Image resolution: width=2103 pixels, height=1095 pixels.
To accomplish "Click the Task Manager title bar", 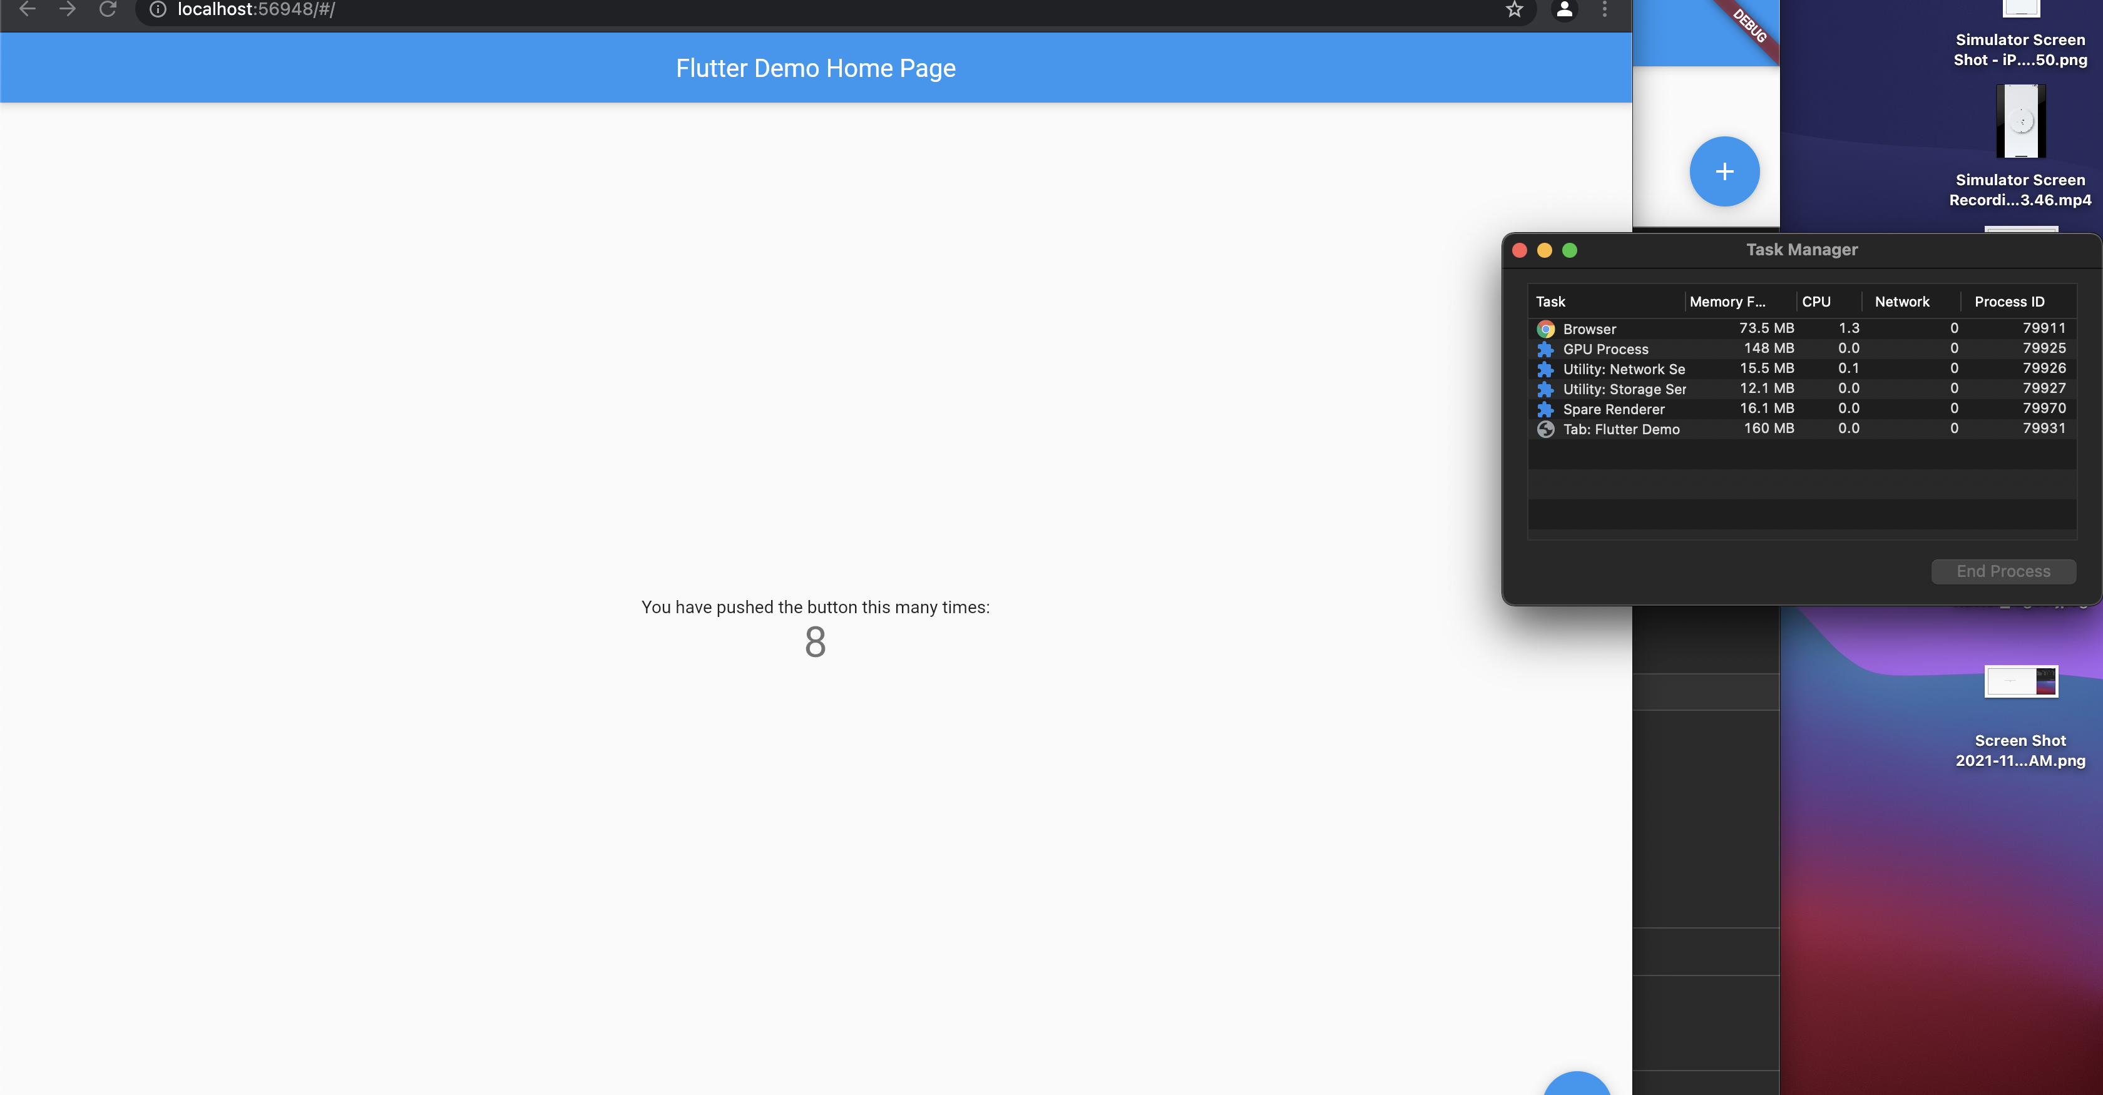I will pyautogui.click(x=1802, y=250).
